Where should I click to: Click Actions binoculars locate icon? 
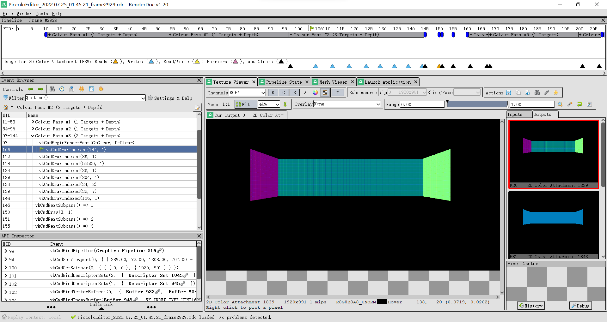pos(537,92)
